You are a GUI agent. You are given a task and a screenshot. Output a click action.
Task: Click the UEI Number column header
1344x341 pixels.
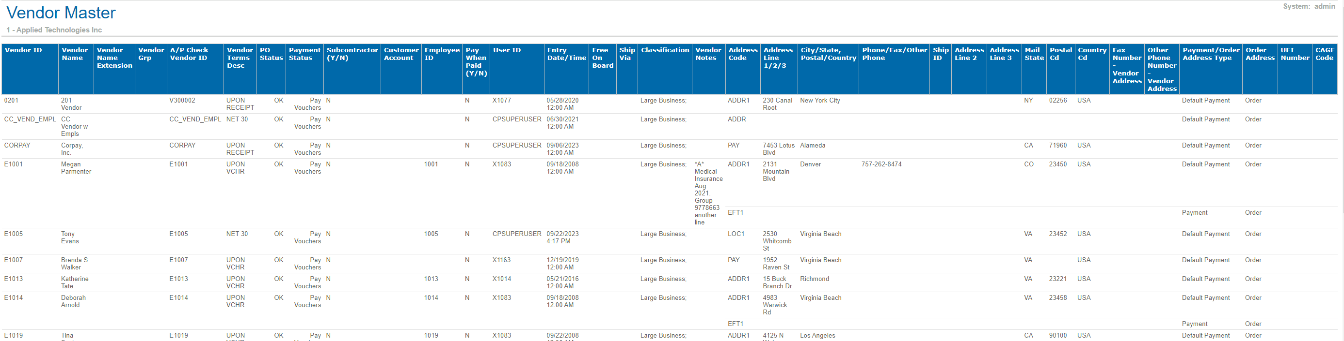click(x=1295, y=54)
